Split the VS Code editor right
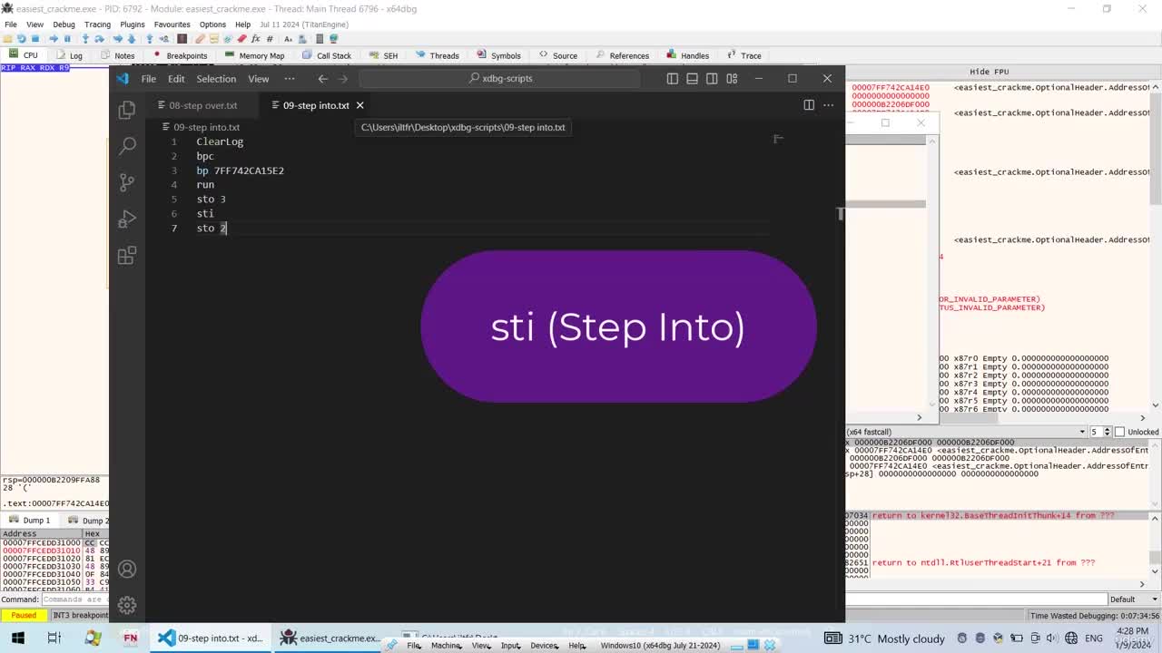1162x653 pixels. click(809, 105)
